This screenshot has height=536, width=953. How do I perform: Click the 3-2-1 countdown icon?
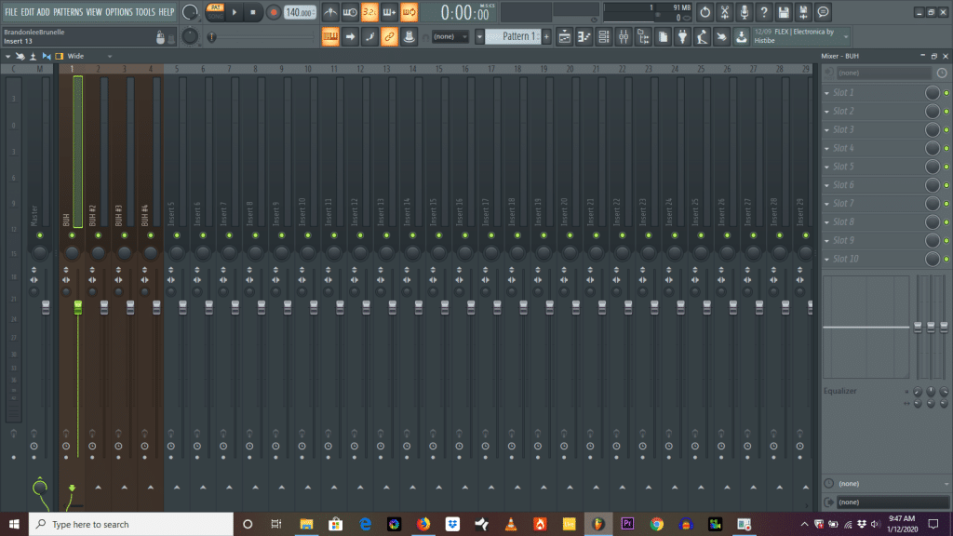tap(369, 12)
